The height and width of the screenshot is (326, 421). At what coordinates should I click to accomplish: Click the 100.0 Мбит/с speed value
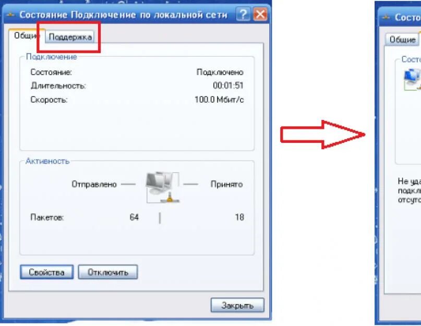tap(219, 100)
